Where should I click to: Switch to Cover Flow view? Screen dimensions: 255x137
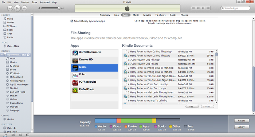(208, 8)
